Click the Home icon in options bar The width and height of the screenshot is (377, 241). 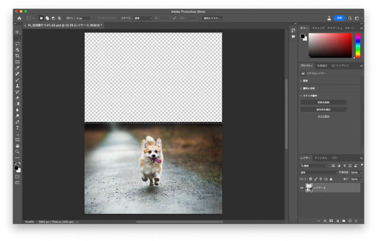point(19,18)
